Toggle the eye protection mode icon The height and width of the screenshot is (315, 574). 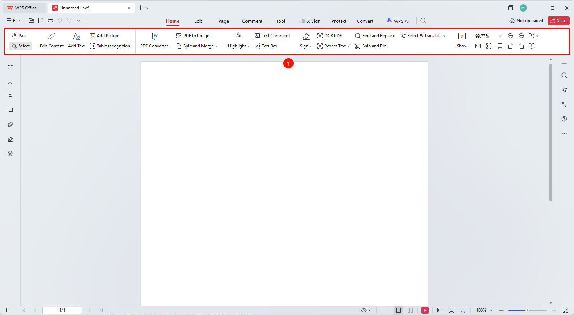click(364, 310)
